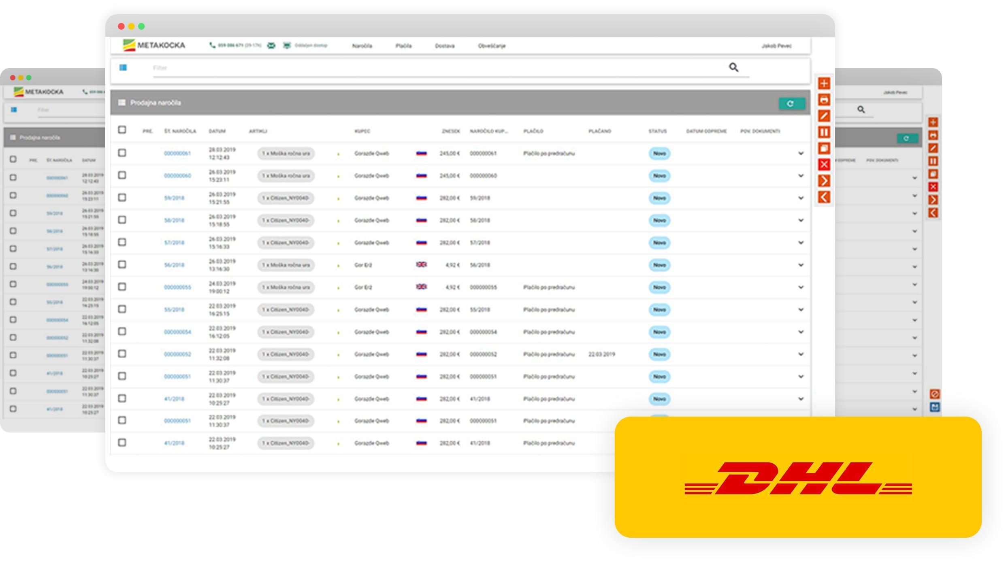1006x562 pixels.
Task: Click the green remote access monitor icon
Action: pos(287,45)
